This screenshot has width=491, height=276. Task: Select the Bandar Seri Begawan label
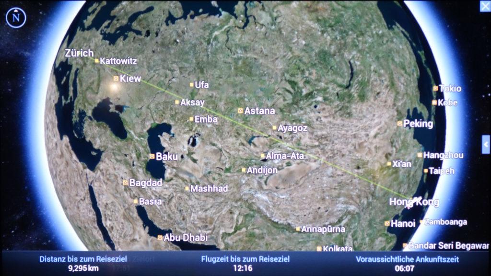click(x=449, y=246)
